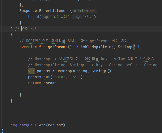This screenshot has height=133, width=162.
Task: Click the HashMap<String, String>() constructor call
Action: click(x=84, y=71)
